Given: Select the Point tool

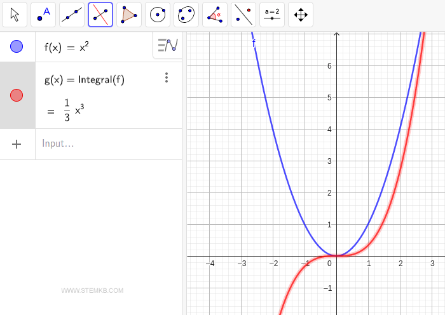Looking at the screenshot, I should pyautogui.click(x=43, y=15).
